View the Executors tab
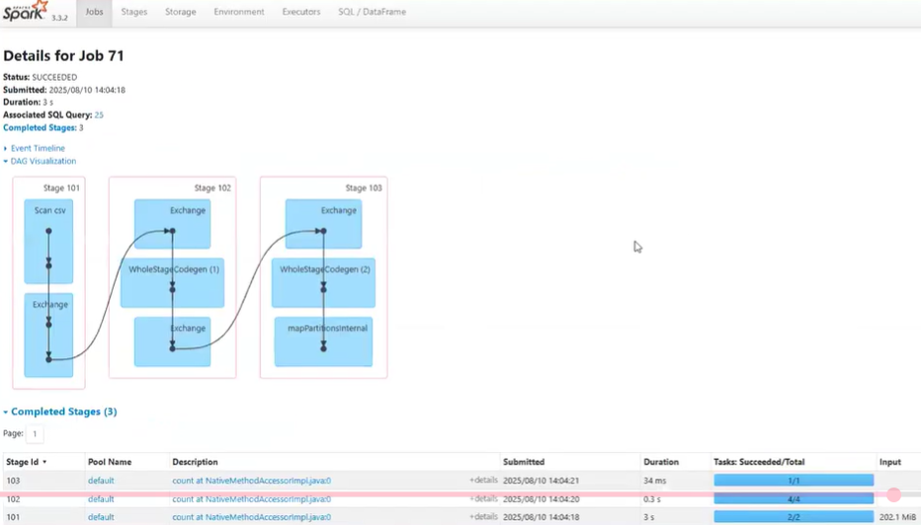921x525 pixels. tap(301, 12)
